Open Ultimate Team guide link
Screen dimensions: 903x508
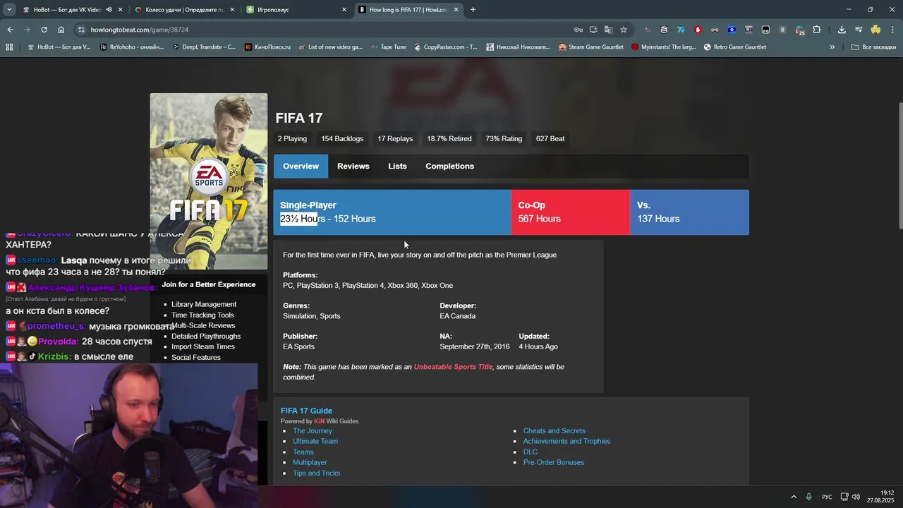tap(315, 442)
